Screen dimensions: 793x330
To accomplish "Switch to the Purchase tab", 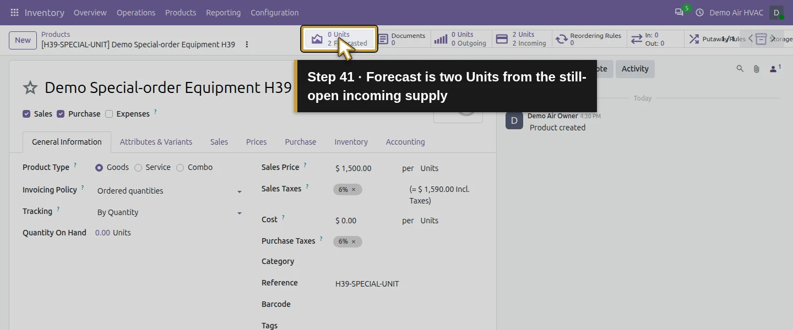I will tap(301, 142).
